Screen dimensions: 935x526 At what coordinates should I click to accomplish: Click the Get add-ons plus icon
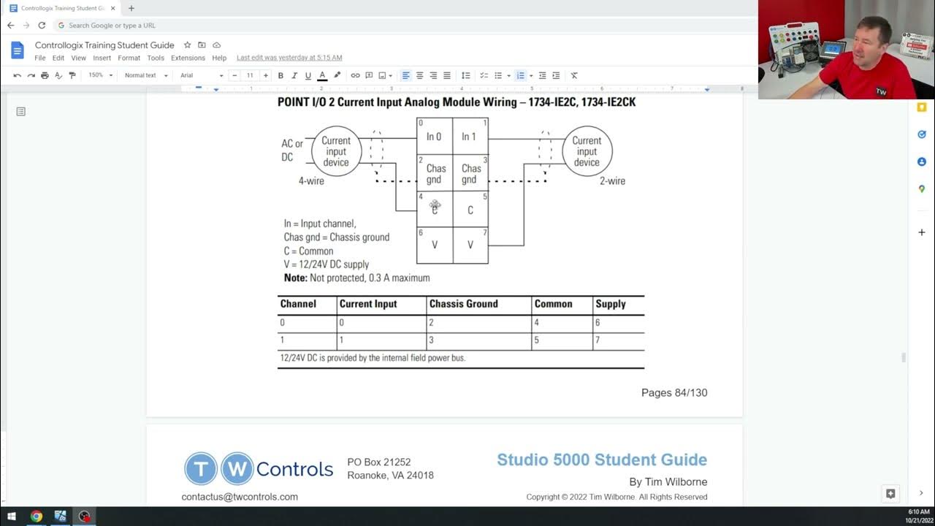922,232
